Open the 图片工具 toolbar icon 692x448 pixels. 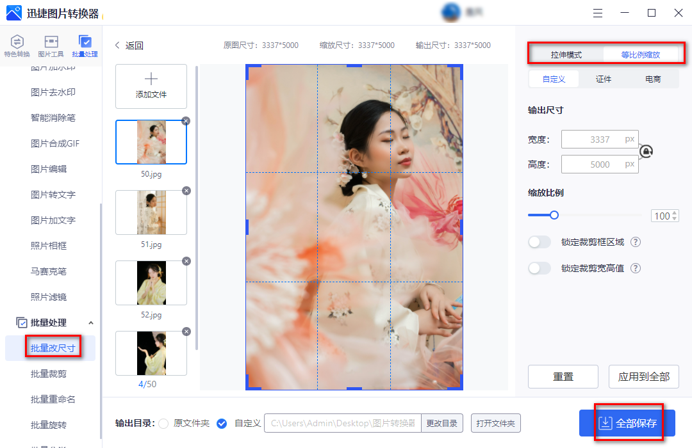(51, 46)
